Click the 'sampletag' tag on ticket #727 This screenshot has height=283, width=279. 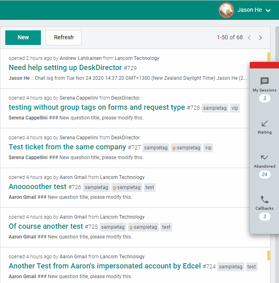click(156, 148)
